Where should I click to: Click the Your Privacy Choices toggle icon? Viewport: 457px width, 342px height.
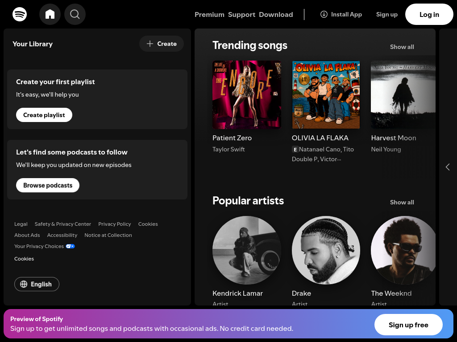70,246
